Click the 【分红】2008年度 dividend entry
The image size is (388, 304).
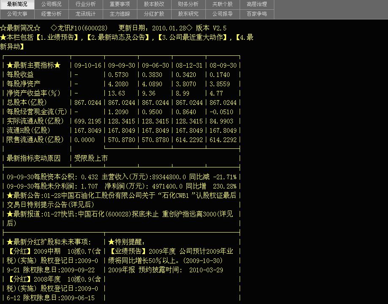54,288
